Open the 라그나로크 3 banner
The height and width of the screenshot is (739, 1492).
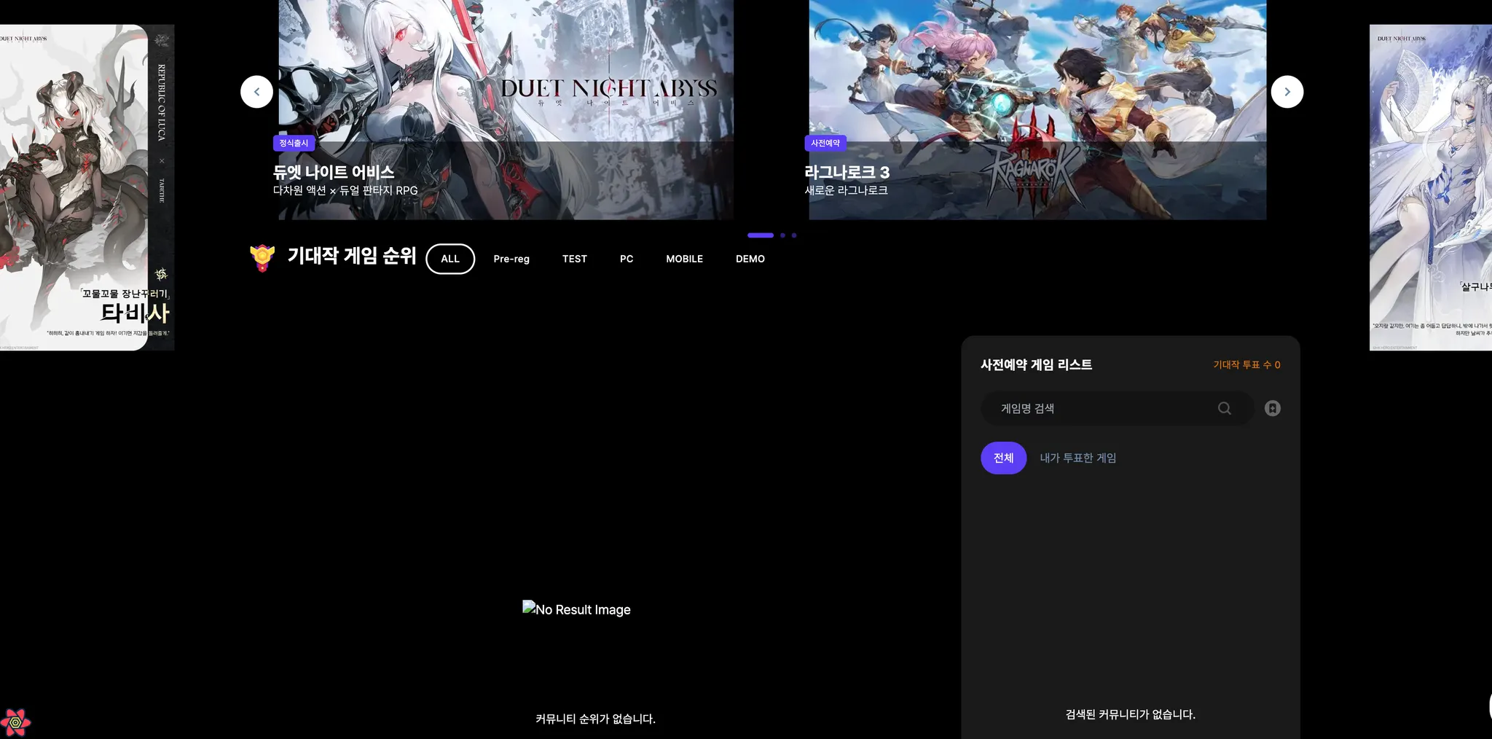click(x=1037, y=109)
